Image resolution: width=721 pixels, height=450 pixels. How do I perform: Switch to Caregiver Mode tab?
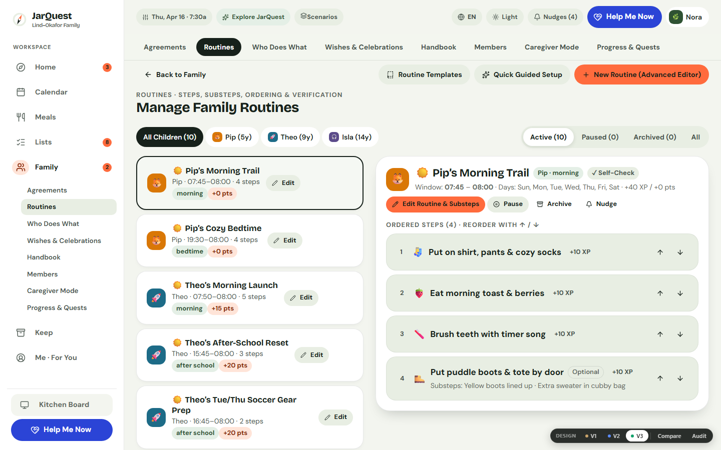(552, 47)
